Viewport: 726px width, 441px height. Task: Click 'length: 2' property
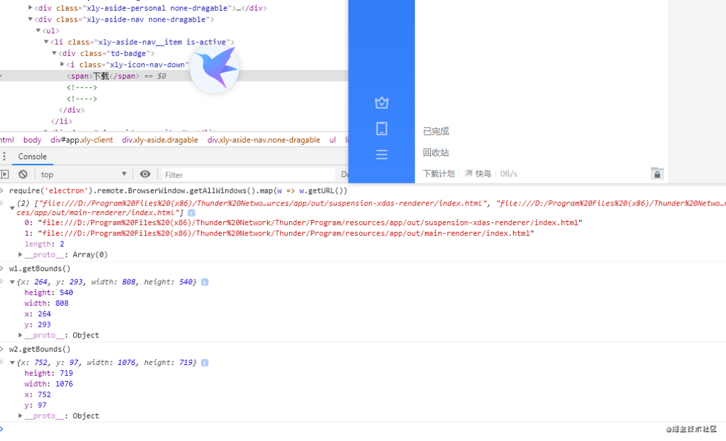click(44, 243)
